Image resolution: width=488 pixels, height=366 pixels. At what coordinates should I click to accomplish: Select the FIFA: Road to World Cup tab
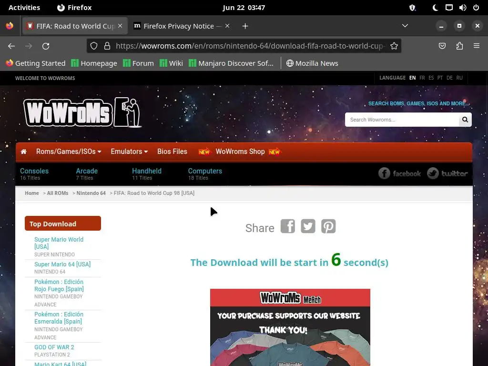pos(75,26)
